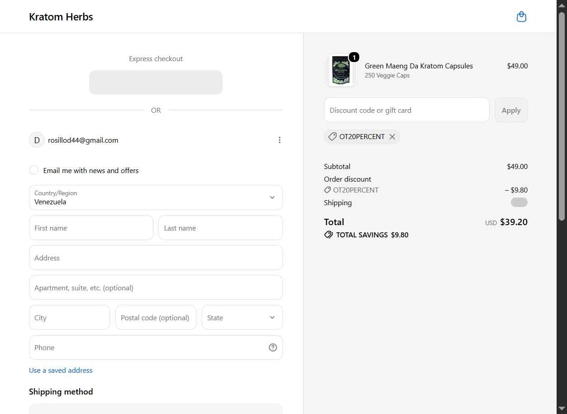This screenshot has height=414, width=567.
Task: Open the Country/Region dropdown showing Venezuela
Action: tap(156, 197)
